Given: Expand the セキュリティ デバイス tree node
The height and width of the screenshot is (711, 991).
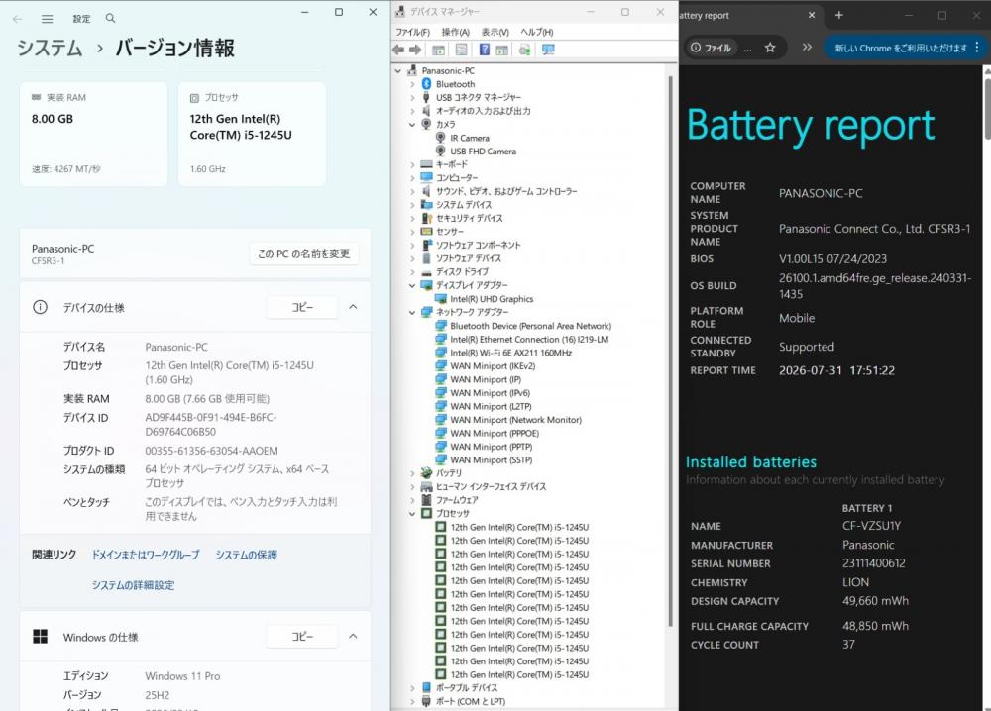Looking at the screenshot, I should [x=412, y=219].
